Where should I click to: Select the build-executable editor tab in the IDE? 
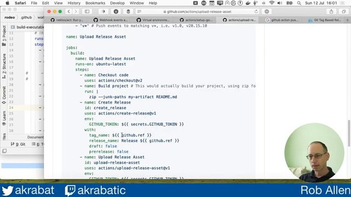coord(27,27)
